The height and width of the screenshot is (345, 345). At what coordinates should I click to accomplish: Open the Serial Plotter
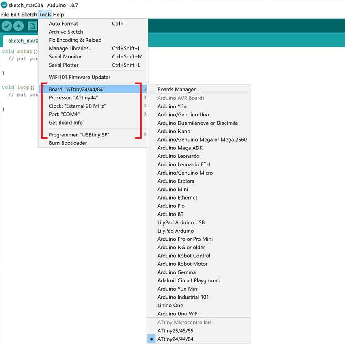point(92,65)
